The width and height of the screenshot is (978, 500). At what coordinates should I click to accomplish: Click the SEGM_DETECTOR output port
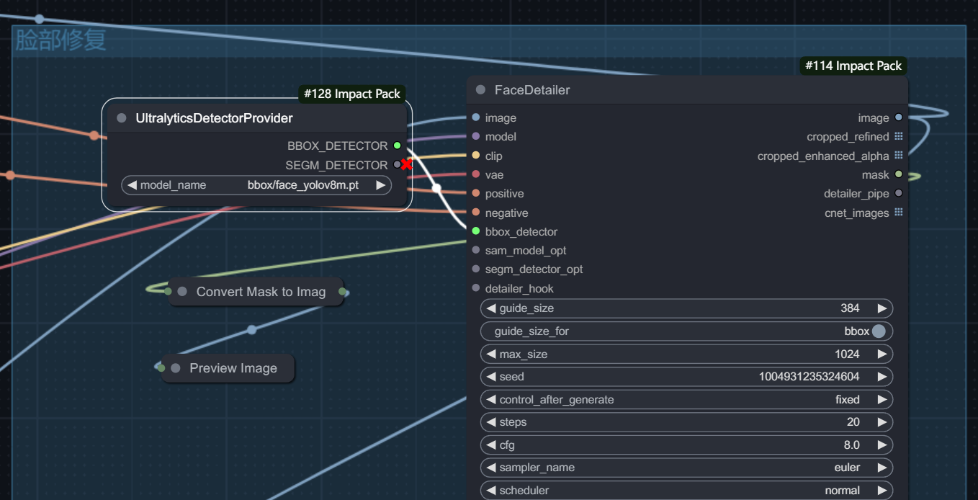pyautogui.click(x=397, y=165)
